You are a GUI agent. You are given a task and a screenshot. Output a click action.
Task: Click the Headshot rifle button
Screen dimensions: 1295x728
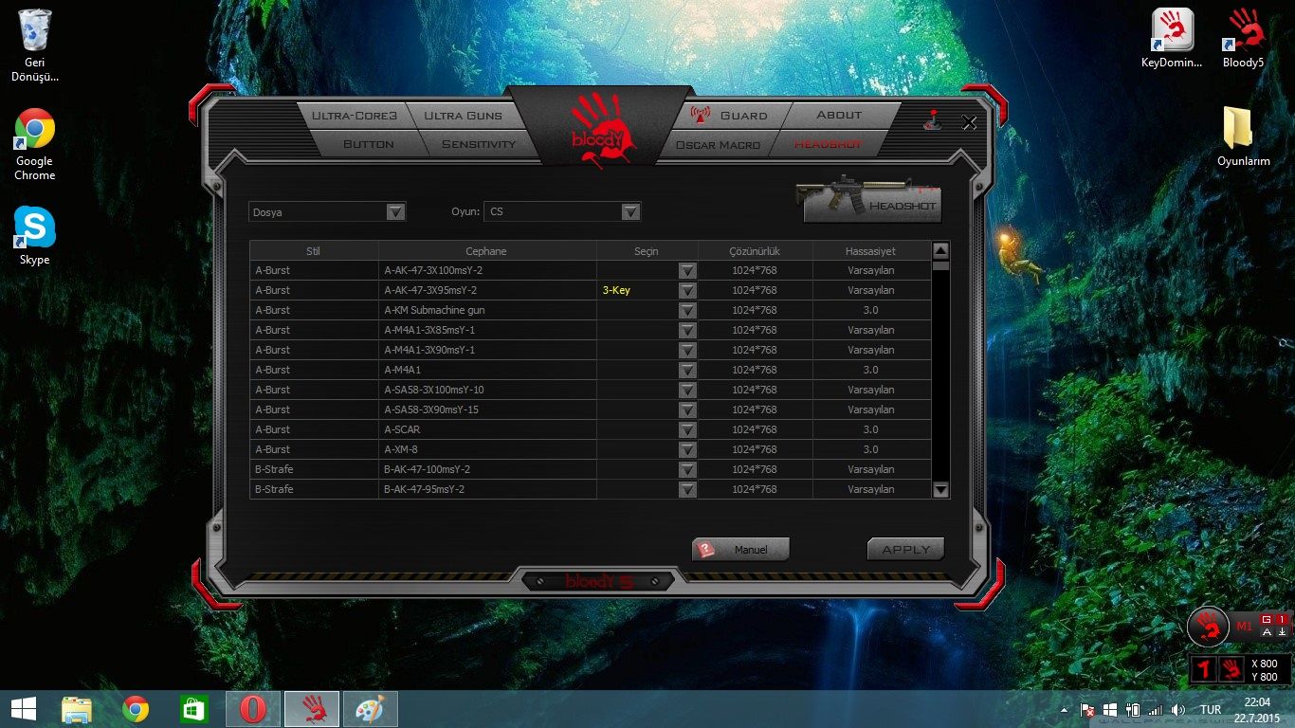pyautogui.click(x=870, y=199)
